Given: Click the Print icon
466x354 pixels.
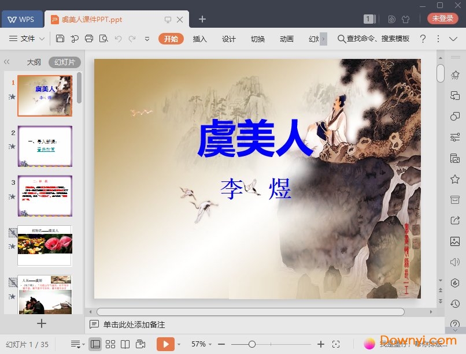Looking at the screenshot, I should coord(90,38).
